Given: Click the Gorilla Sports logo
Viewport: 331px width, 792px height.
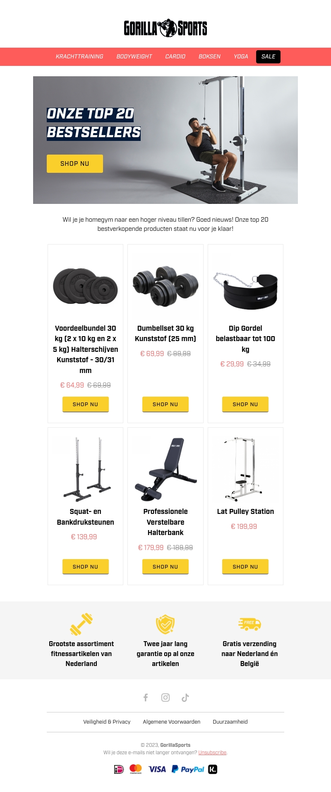Looking at the screenshot, I should click(165, 28).
